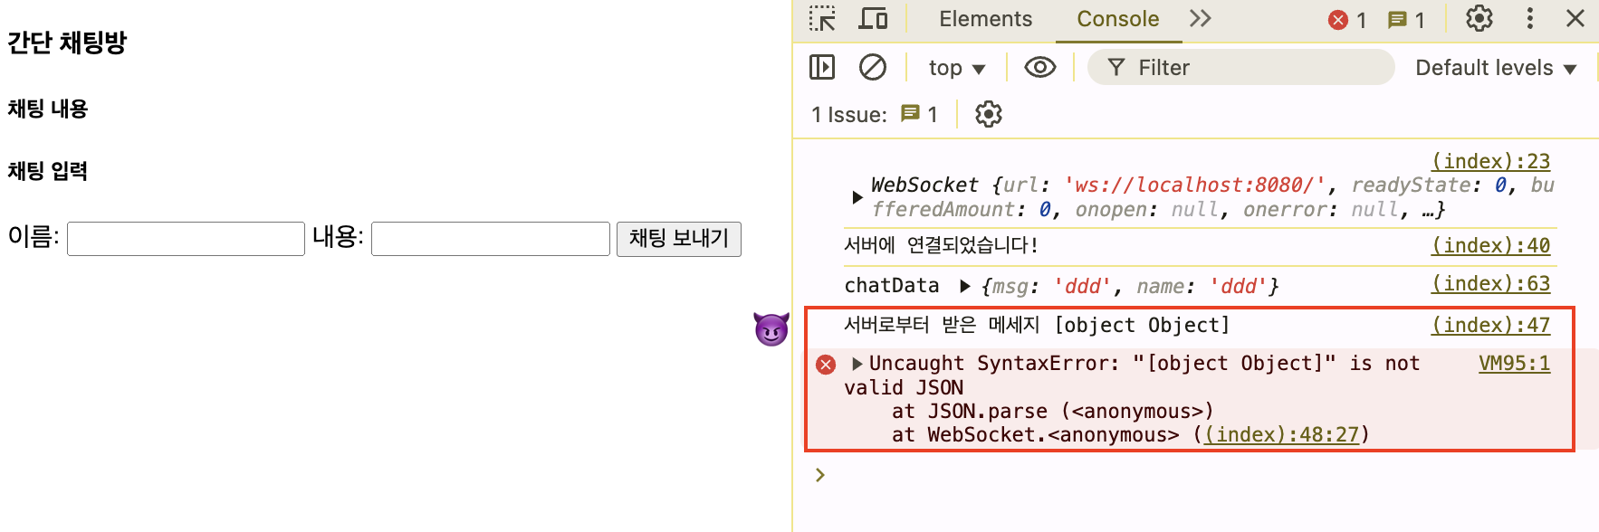Clear the console
1599x532 pixels.
[x=873, y=67]
